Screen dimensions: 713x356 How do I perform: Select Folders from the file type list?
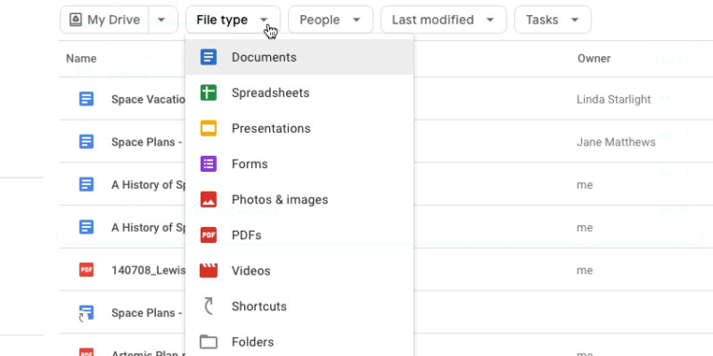(x=299, y=342)
